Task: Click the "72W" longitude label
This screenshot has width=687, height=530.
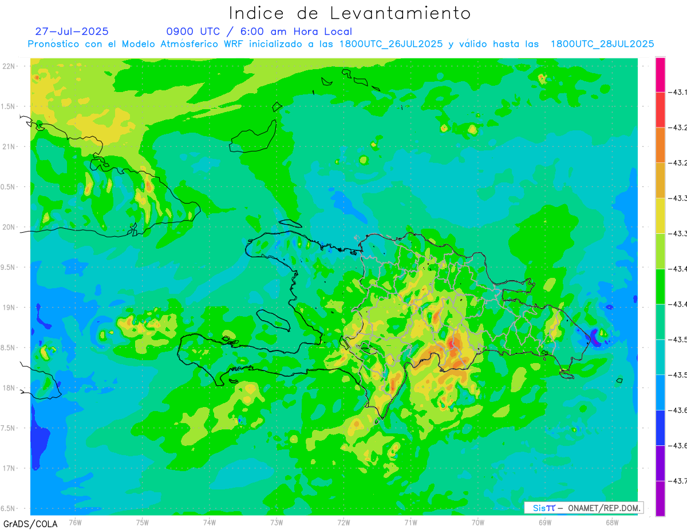Action: (x=343, y=522)
